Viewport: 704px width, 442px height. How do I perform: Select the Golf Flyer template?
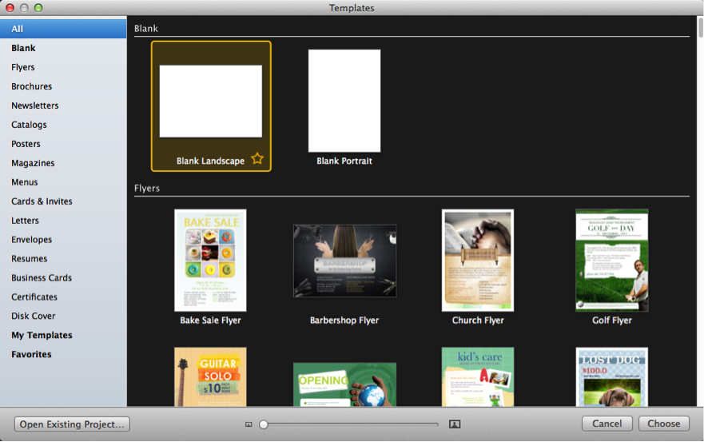pyautogui.click(x=611, y=260)
